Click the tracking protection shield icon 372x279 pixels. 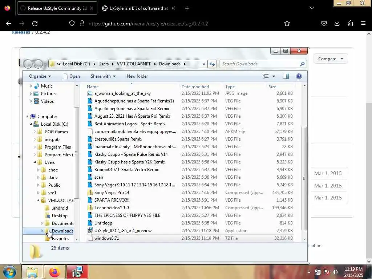tap(72, 23)
